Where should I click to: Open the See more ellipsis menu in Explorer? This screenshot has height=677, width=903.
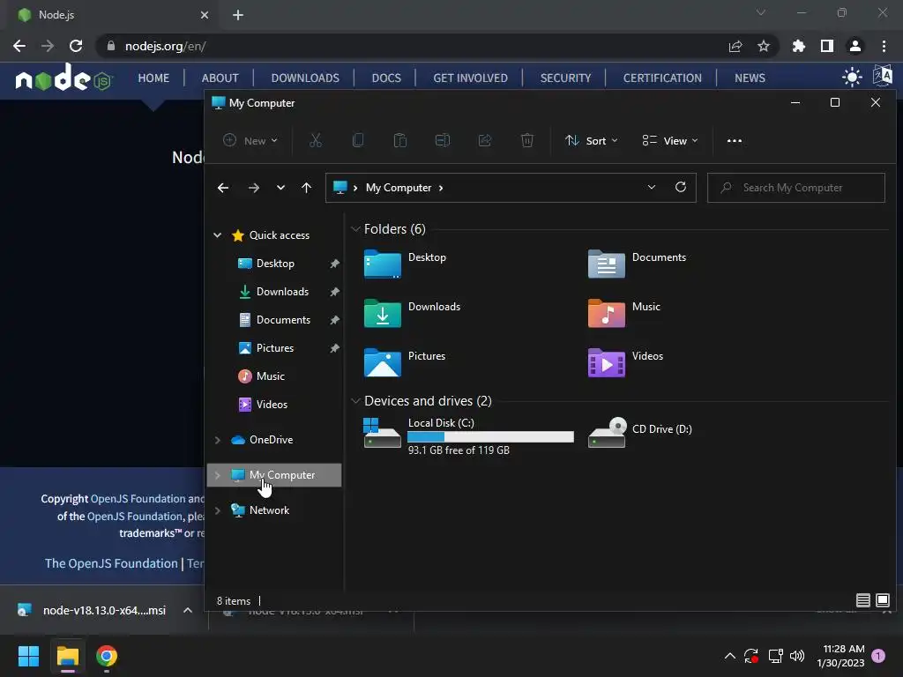(x=735, y=140)
